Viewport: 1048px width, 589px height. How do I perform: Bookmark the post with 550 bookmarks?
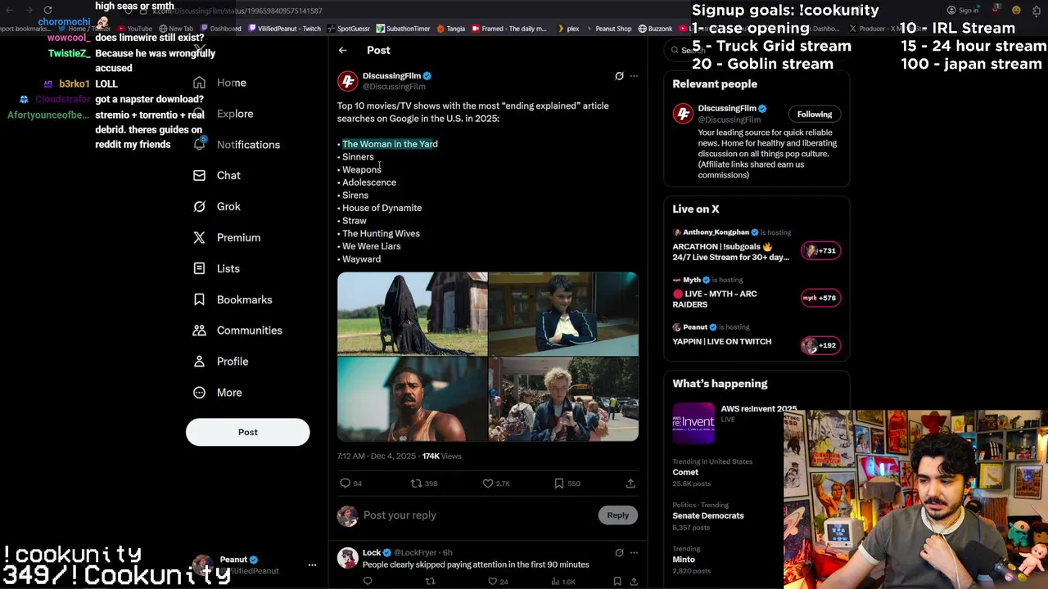559,483
